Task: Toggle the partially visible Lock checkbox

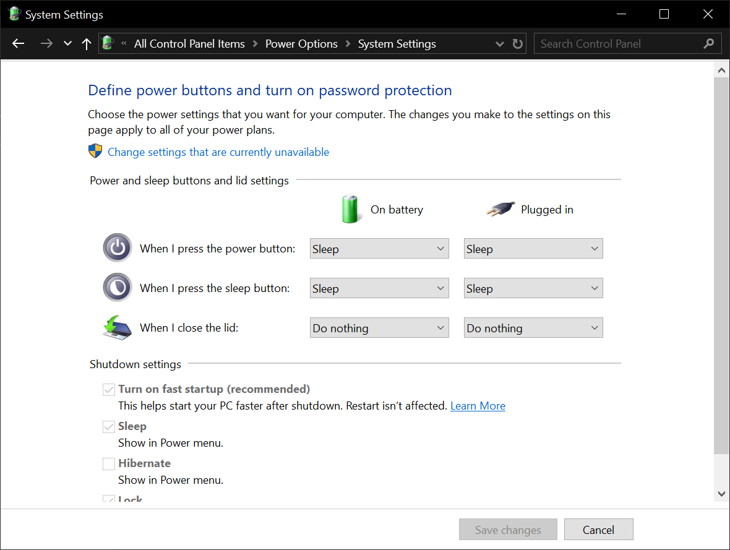Action: [108, 498]
